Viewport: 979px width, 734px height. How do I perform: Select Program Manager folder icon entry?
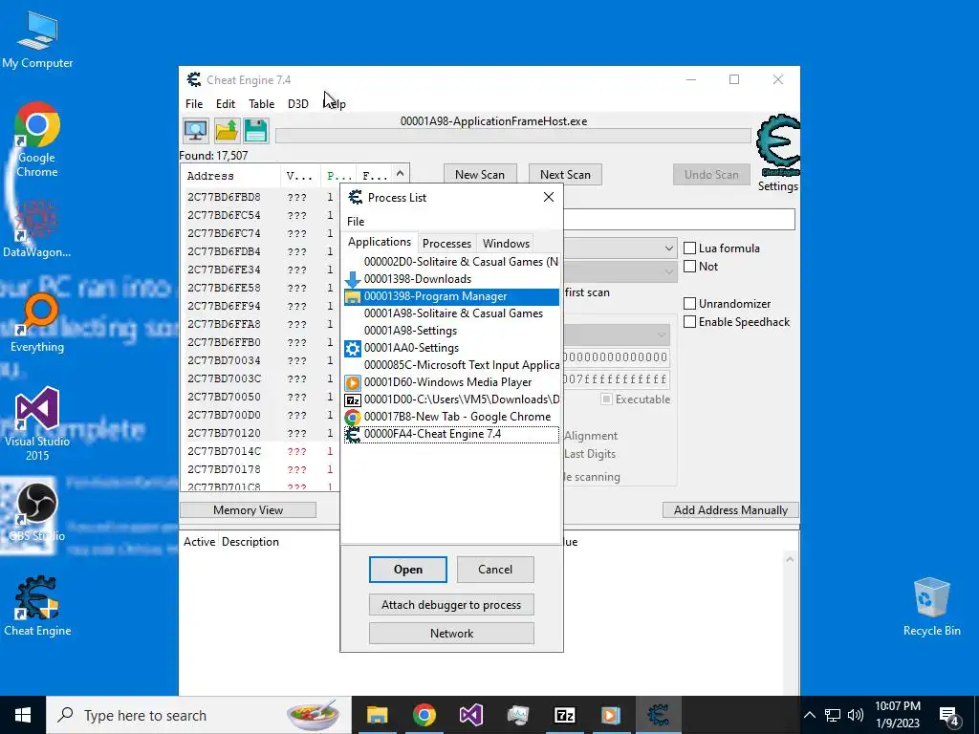353,296
